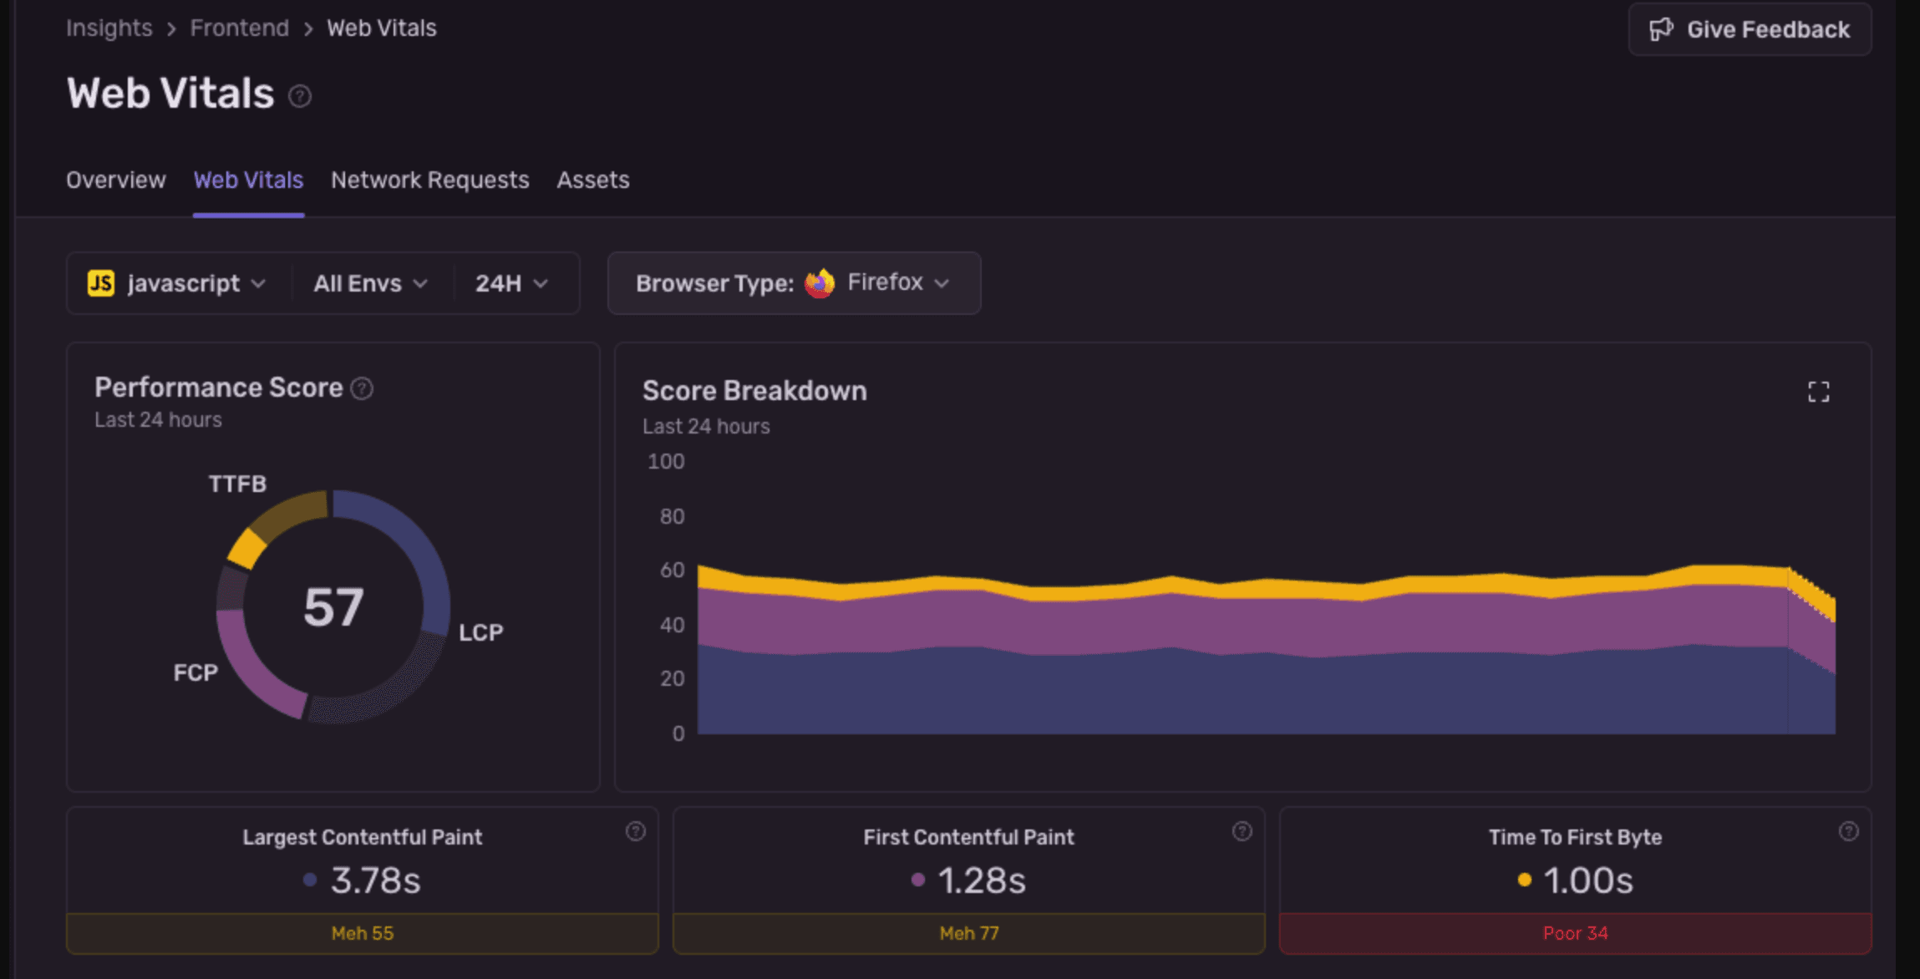The height and width of the screenshot is (979, 1920).
Task: Click the First Contentful Paint heading
Action: (x=969, y=837)
